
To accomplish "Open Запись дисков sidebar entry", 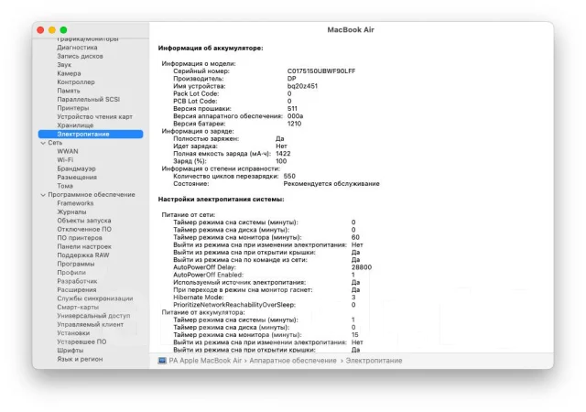I will click(x=80, y=56).
